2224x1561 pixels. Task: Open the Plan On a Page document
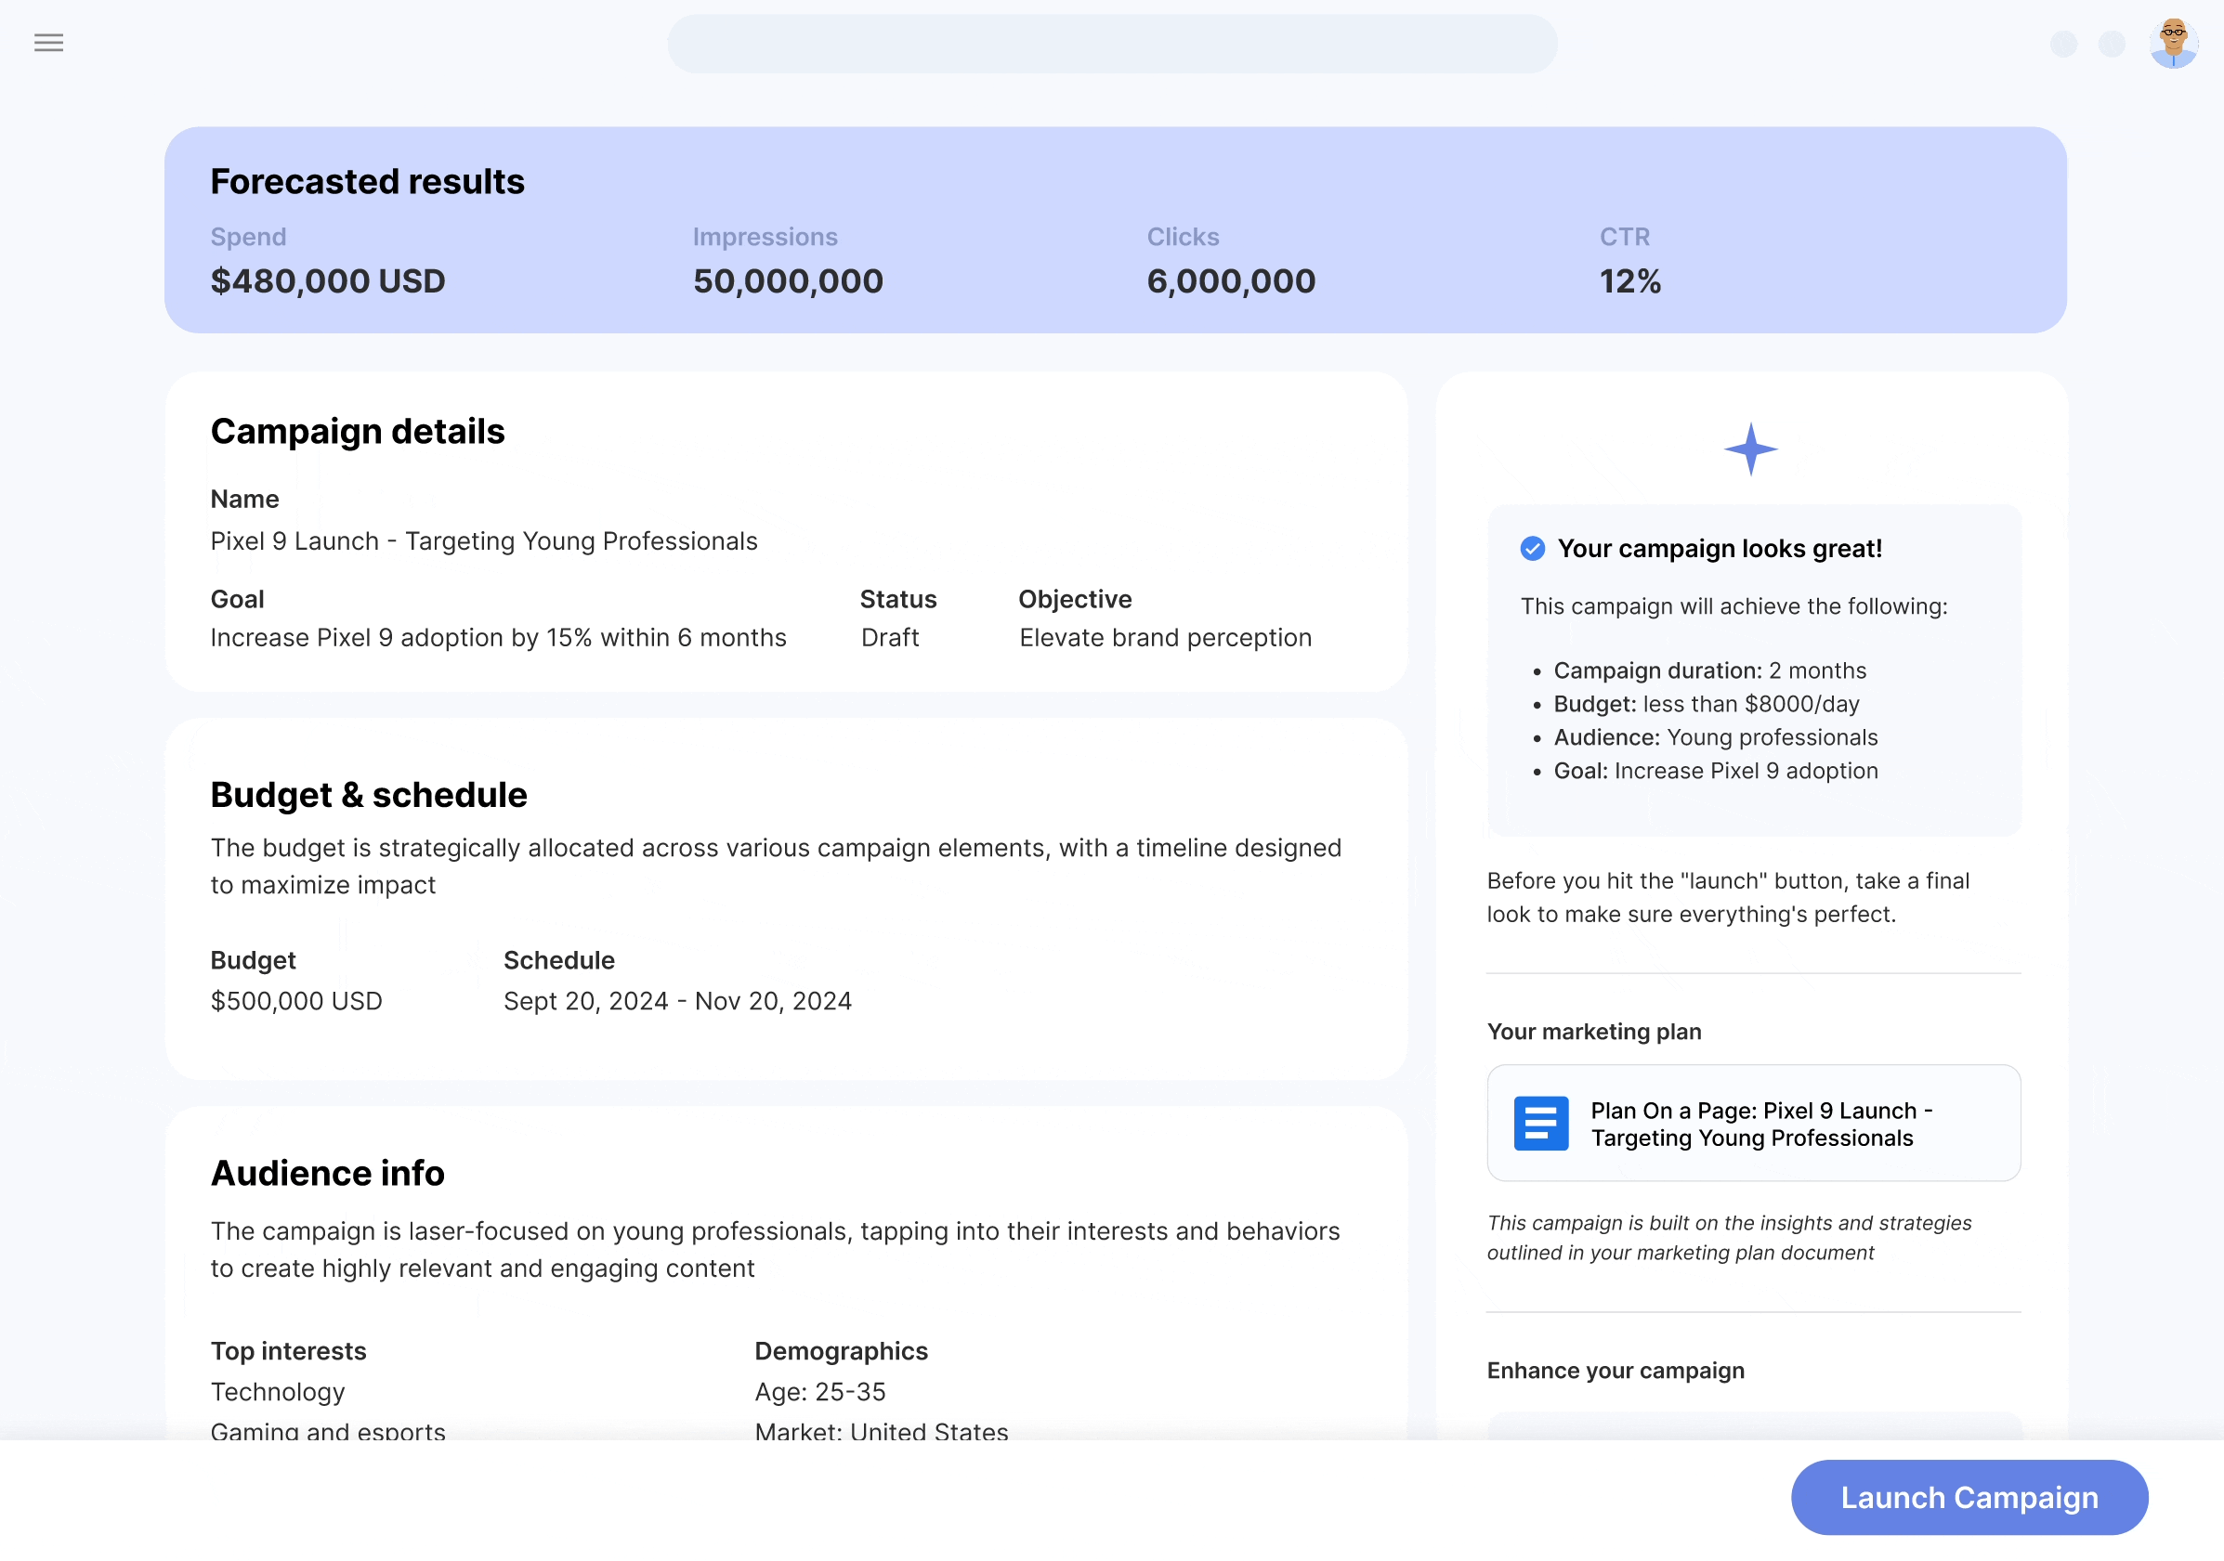pos(1753,1124)
